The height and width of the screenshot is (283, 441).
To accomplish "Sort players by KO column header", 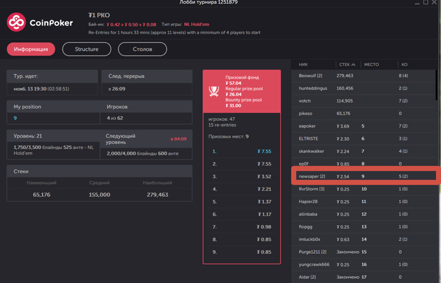I will tap(404, 65).
